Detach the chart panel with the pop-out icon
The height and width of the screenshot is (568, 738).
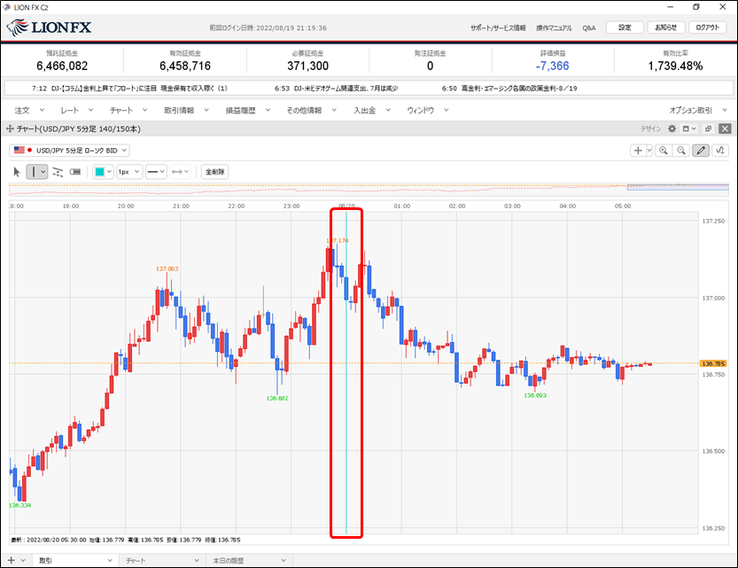tap(708, 128)
